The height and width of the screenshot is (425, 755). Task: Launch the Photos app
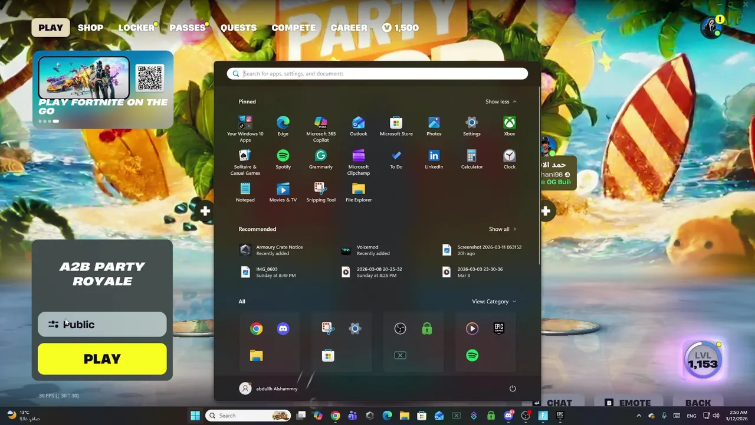pos(434,126)
